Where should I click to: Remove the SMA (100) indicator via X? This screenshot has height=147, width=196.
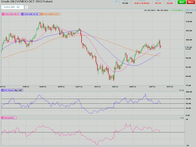coord(42,14)
